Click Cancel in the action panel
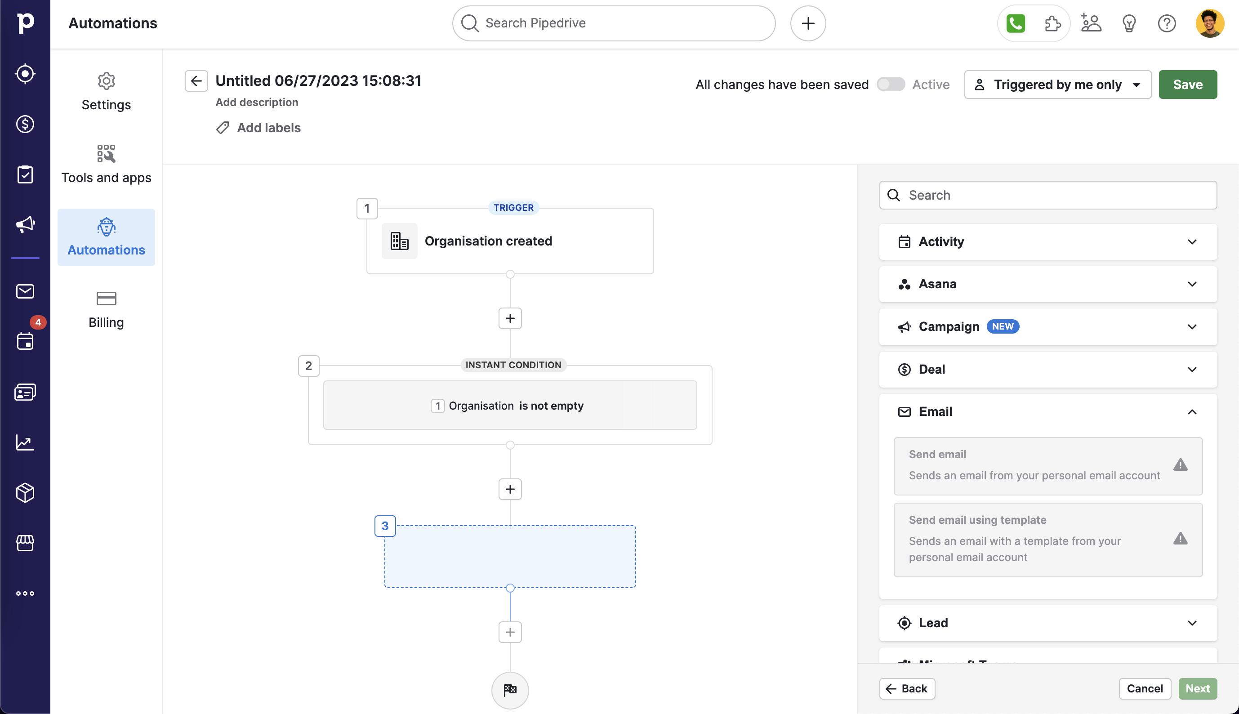 tap(1144, 688)
